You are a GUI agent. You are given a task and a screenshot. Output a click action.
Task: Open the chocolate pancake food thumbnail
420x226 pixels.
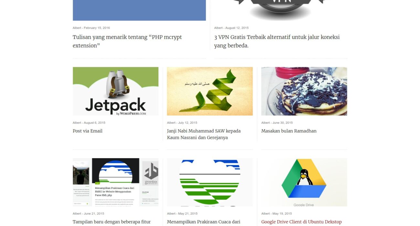(304, 91)
